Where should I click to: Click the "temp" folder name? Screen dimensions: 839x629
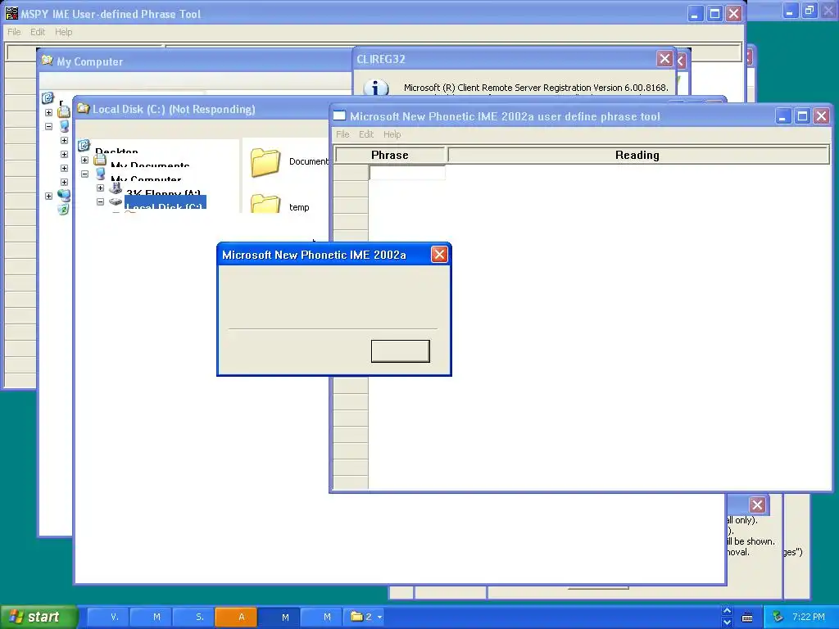point(299,207)
